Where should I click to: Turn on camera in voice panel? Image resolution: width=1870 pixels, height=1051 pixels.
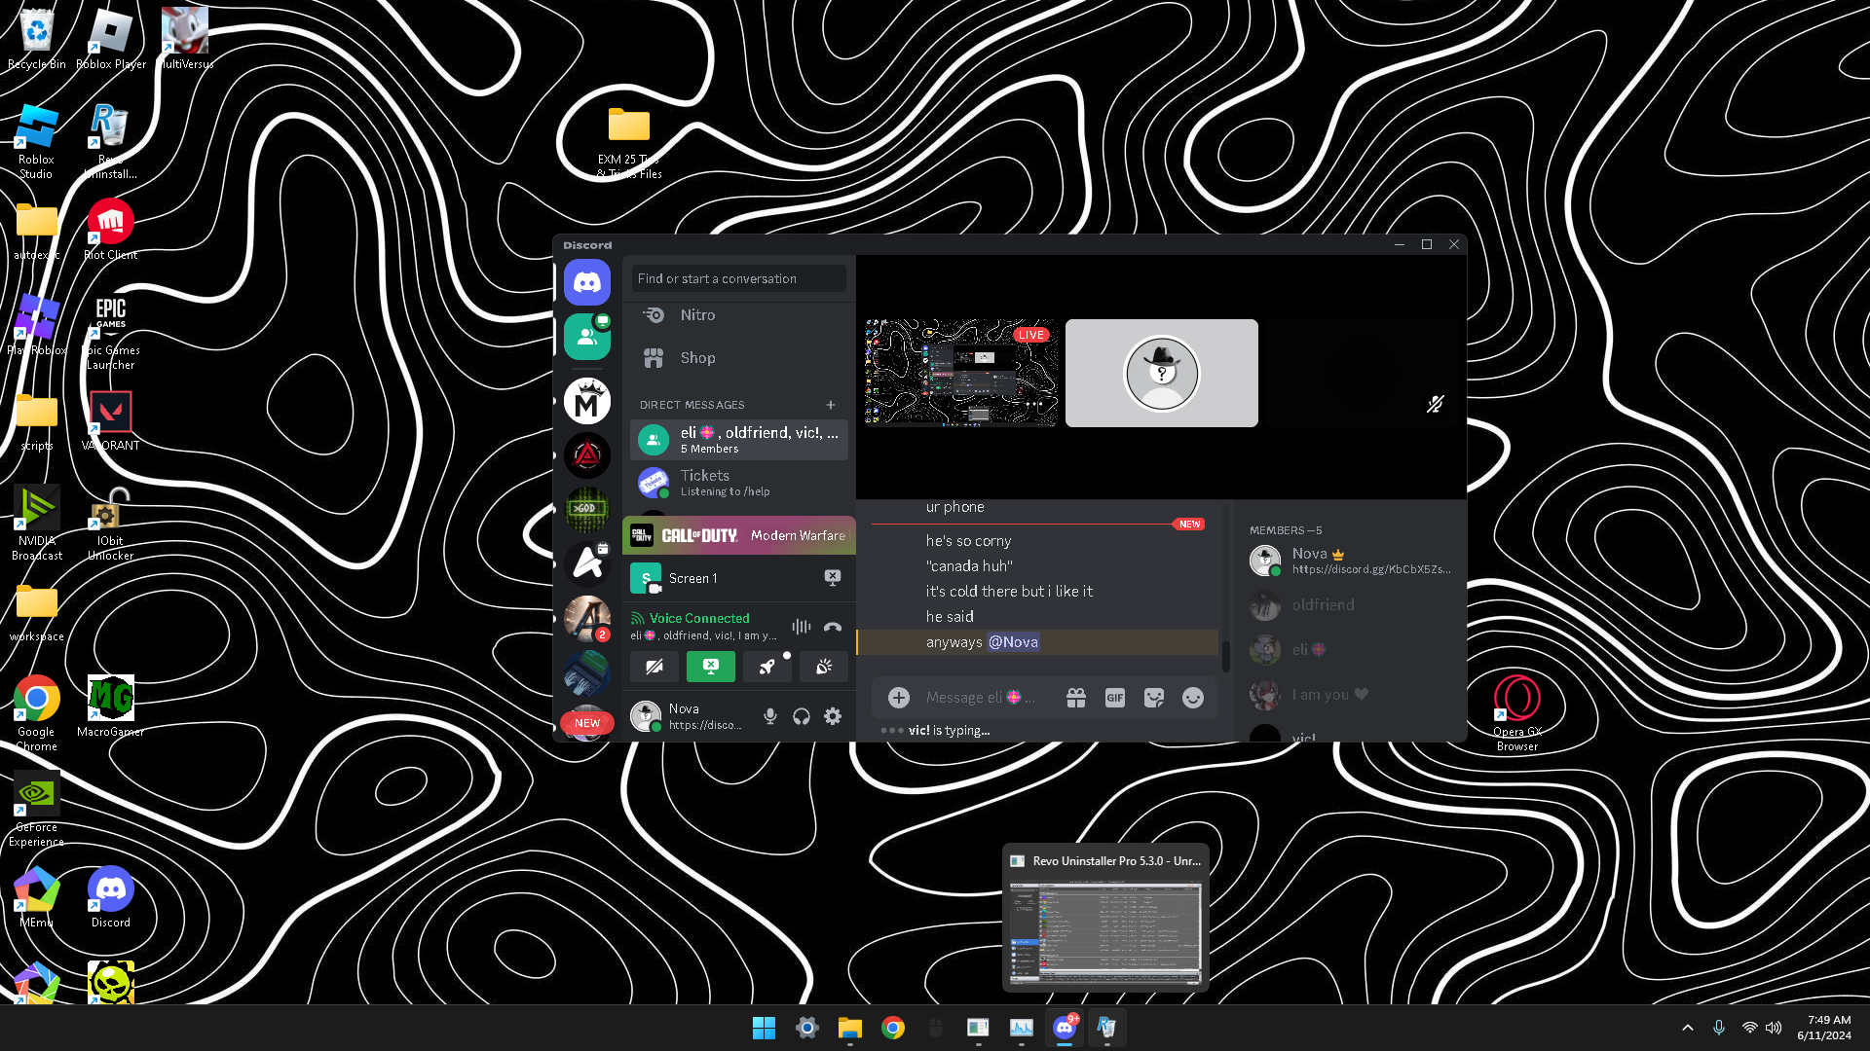(654, 667)
